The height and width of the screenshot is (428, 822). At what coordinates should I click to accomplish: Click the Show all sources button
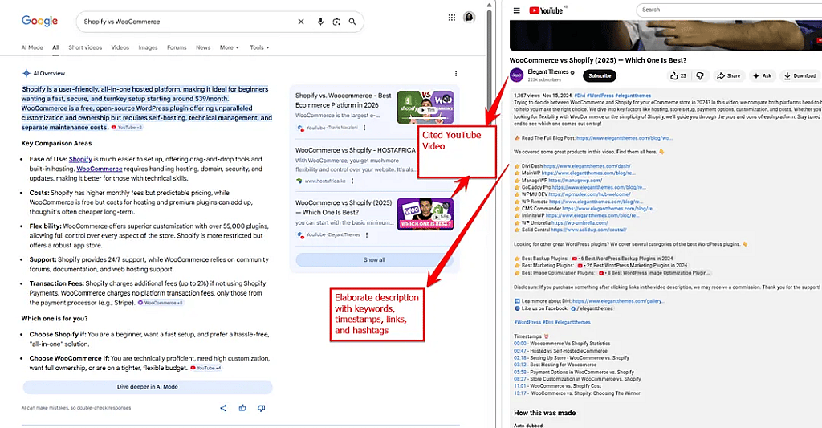[374, 260]
